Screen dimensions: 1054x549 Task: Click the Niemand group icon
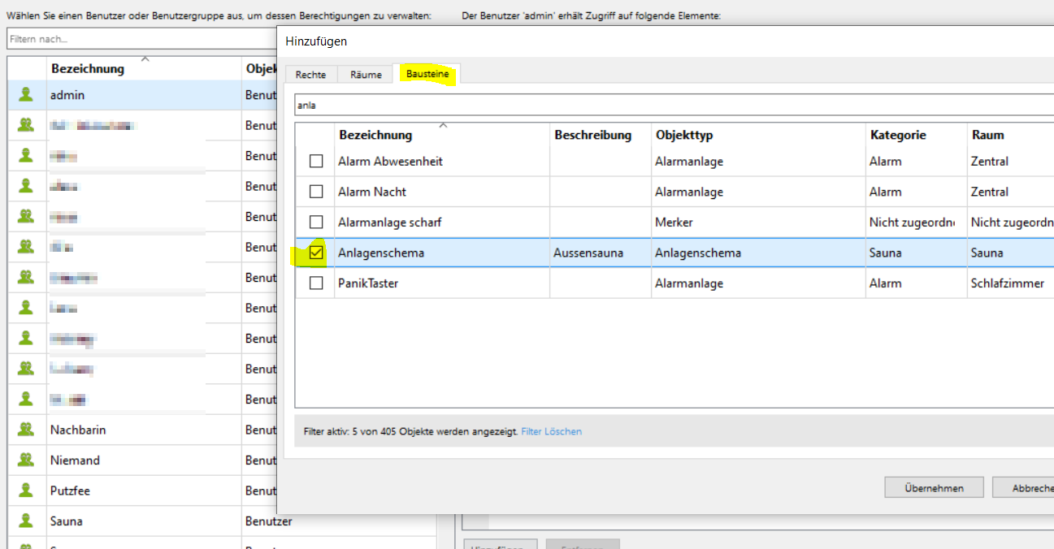point(26,460)
